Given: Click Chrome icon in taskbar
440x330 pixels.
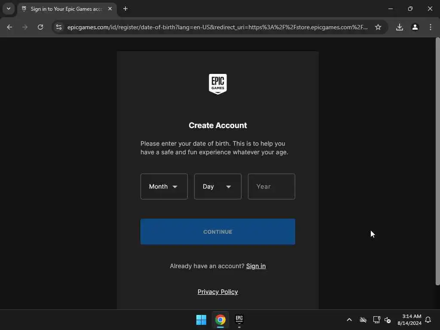Looking at the screenshot, I should click(x=220, y=320).
